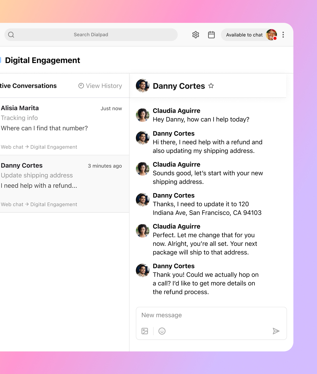Screen dimensions: 317x374
Task: Click Claudia Aguirre avatar on greeting message
Action: click(x=142, y=115)
